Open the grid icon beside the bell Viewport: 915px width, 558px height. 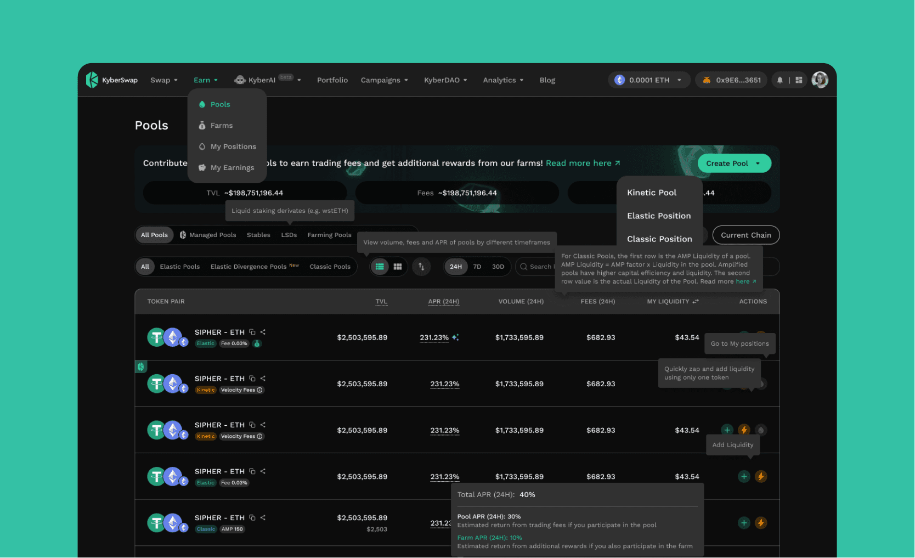[x=799, y=80]
